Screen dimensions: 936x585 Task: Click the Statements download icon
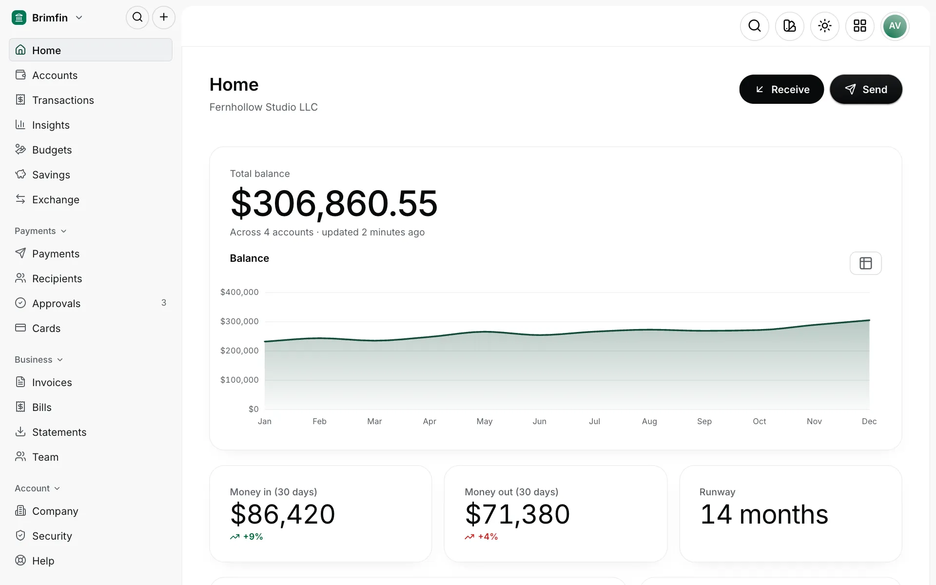pos(20,431)
